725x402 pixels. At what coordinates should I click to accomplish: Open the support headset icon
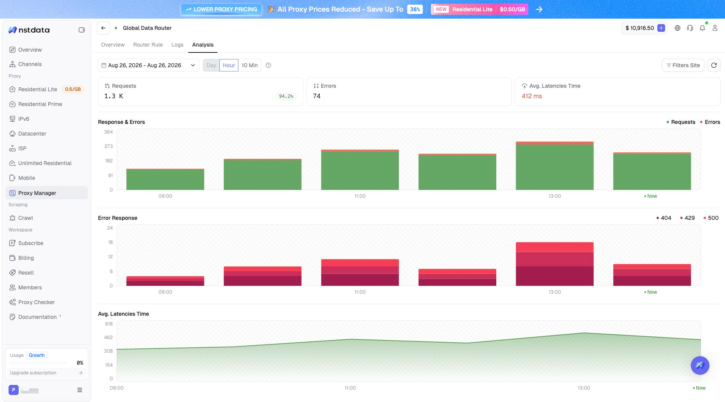point(690,28)
